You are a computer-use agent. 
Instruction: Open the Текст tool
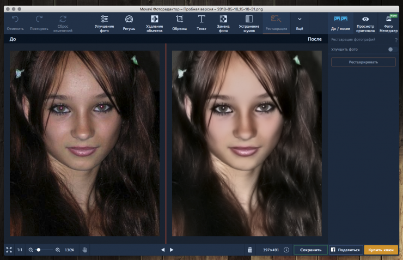point(201,23)
